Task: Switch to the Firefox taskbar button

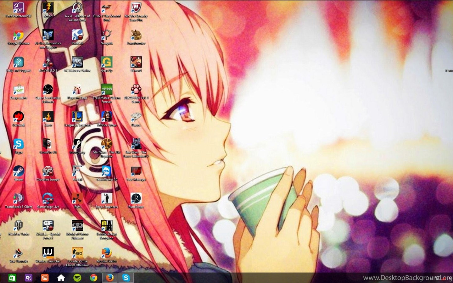Action: pos(109,278)
